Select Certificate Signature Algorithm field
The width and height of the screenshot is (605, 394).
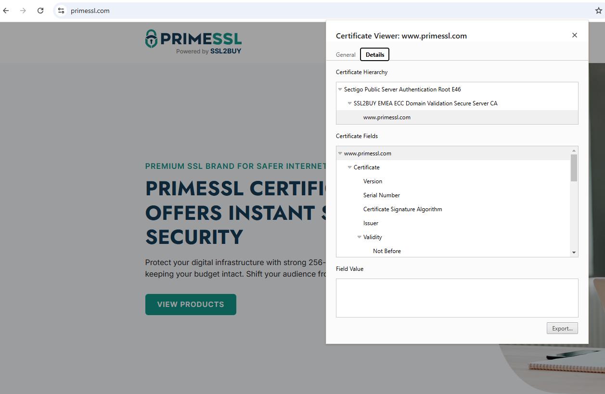[x=402, y=209]
